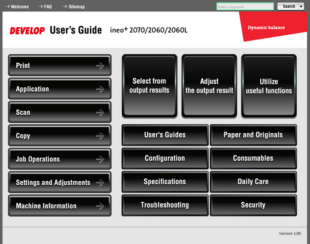Viewport: 310px width, 244px height.
Task: Open the Copy section
Action: tap(60, 135)
